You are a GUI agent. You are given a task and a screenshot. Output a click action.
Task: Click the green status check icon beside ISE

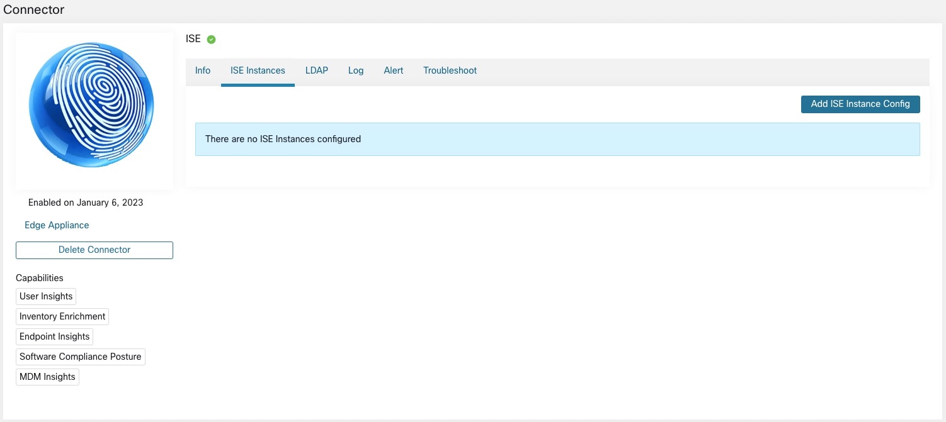(x=212, y=40)
